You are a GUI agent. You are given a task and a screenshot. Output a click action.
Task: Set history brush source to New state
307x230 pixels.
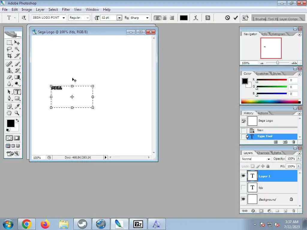[x=243, y=130]
